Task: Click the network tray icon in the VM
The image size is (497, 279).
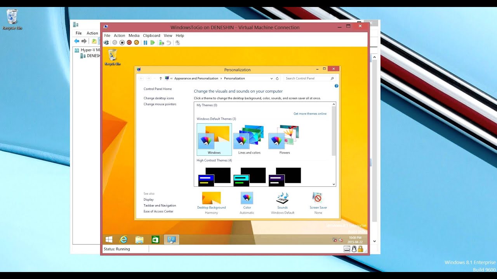Action: (x=335, y=240)
